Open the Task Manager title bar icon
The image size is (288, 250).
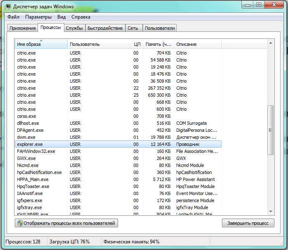click(8, 7)
